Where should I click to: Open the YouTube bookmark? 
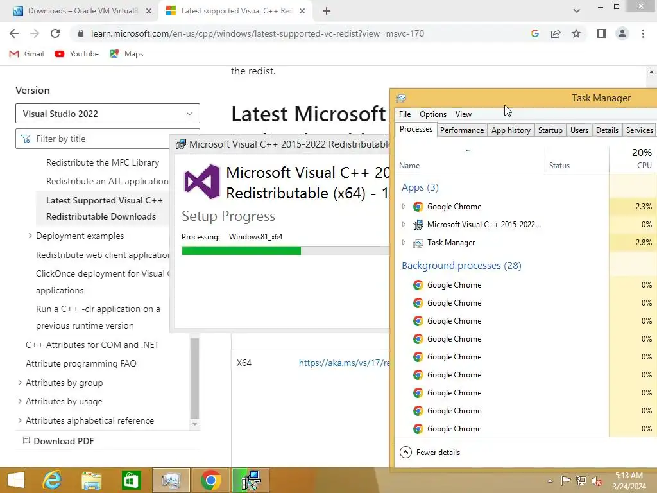[x=77, y=54]
